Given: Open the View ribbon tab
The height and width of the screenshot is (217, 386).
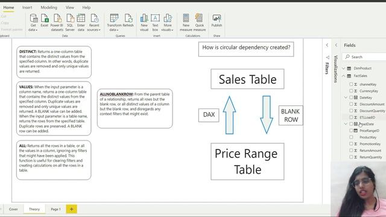Looking at the screenshot, I should pyautogui.click(x=70, y=8).
